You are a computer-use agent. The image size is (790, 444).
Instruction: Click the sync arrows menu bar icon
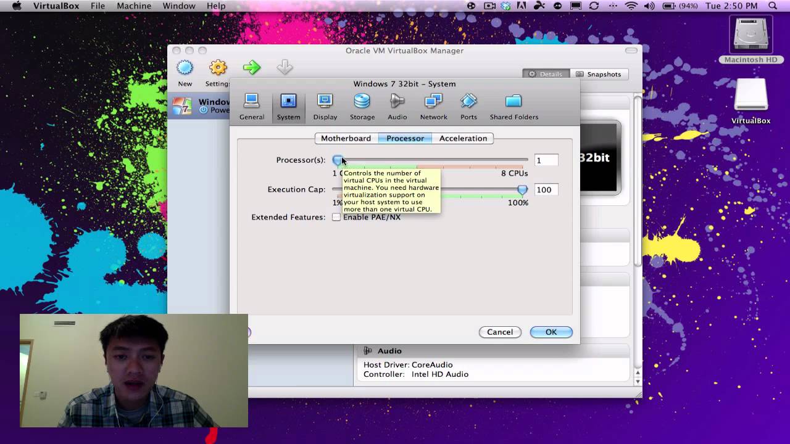[594, 6]
